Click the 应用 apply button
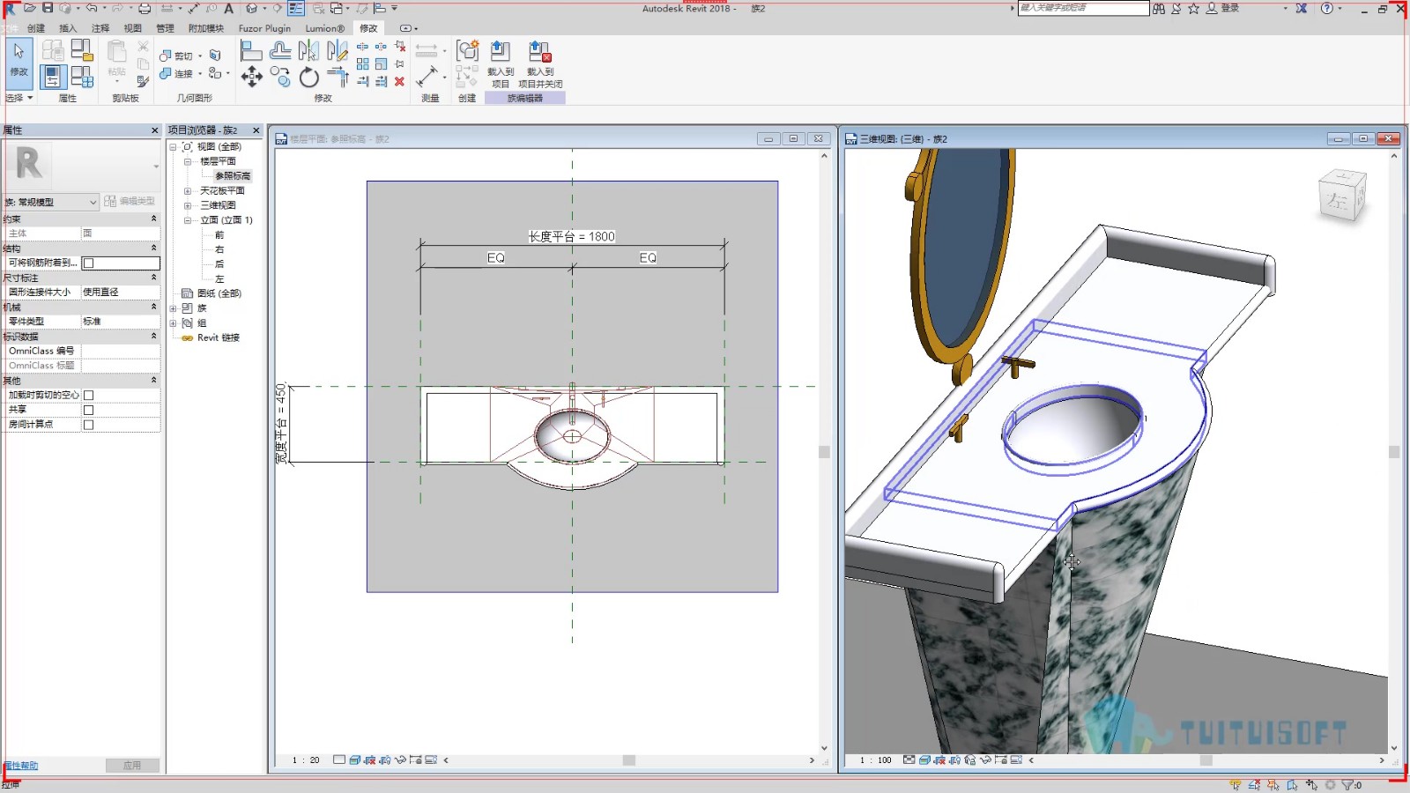The width and height of the screenshot is (1410, 793). 132,766
